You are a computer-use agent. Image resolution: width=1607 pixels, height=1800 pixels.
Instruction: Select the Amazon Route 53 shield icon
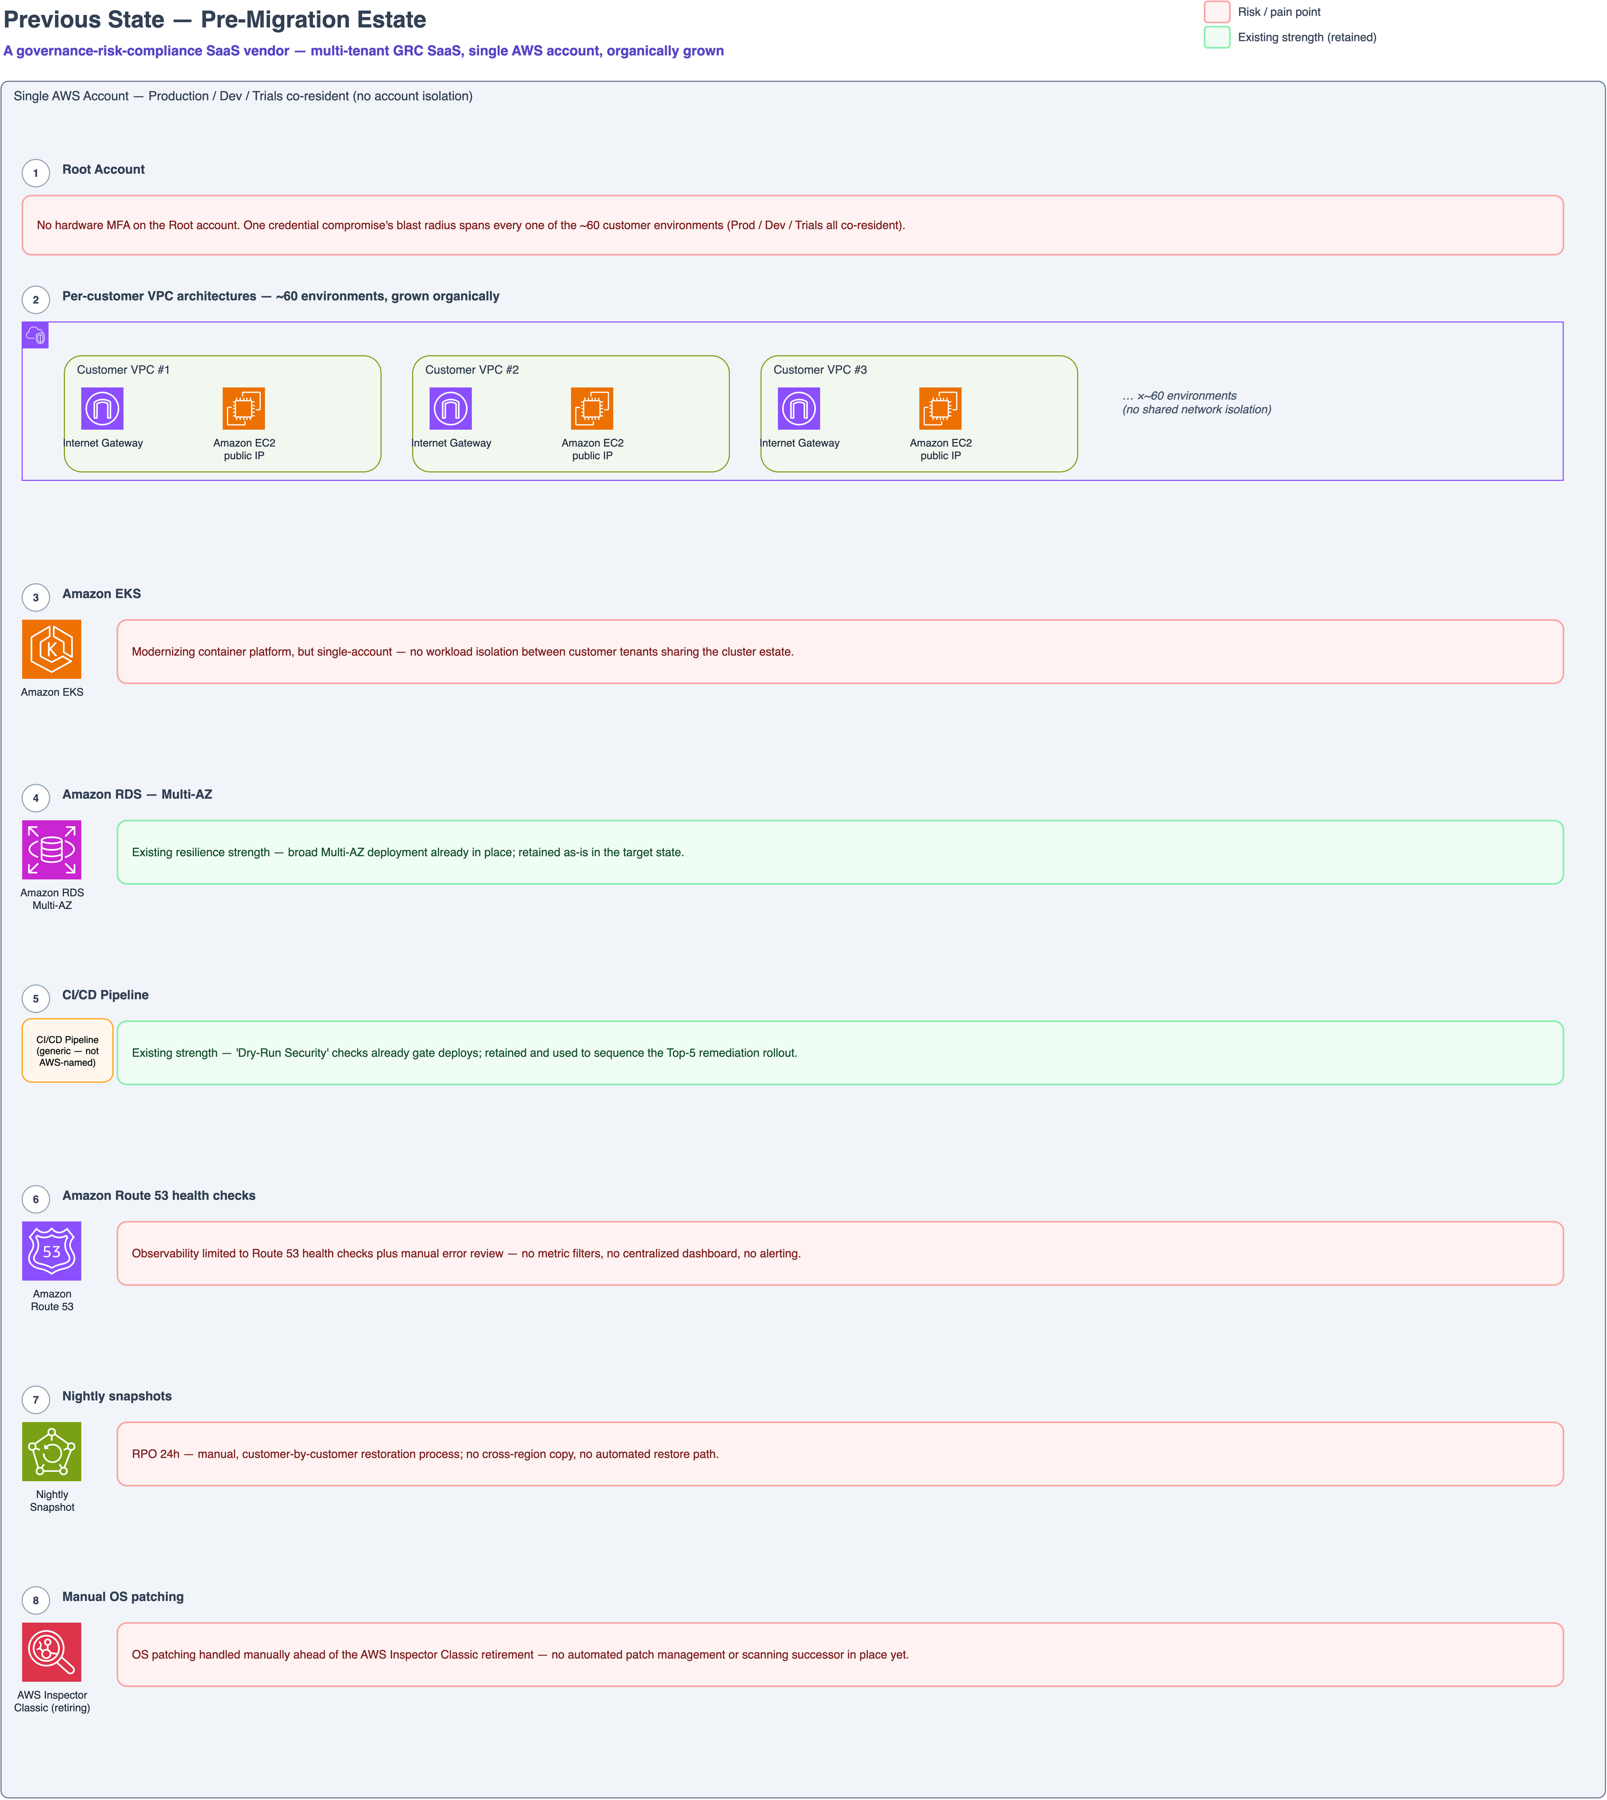[x=52, y=1252]
